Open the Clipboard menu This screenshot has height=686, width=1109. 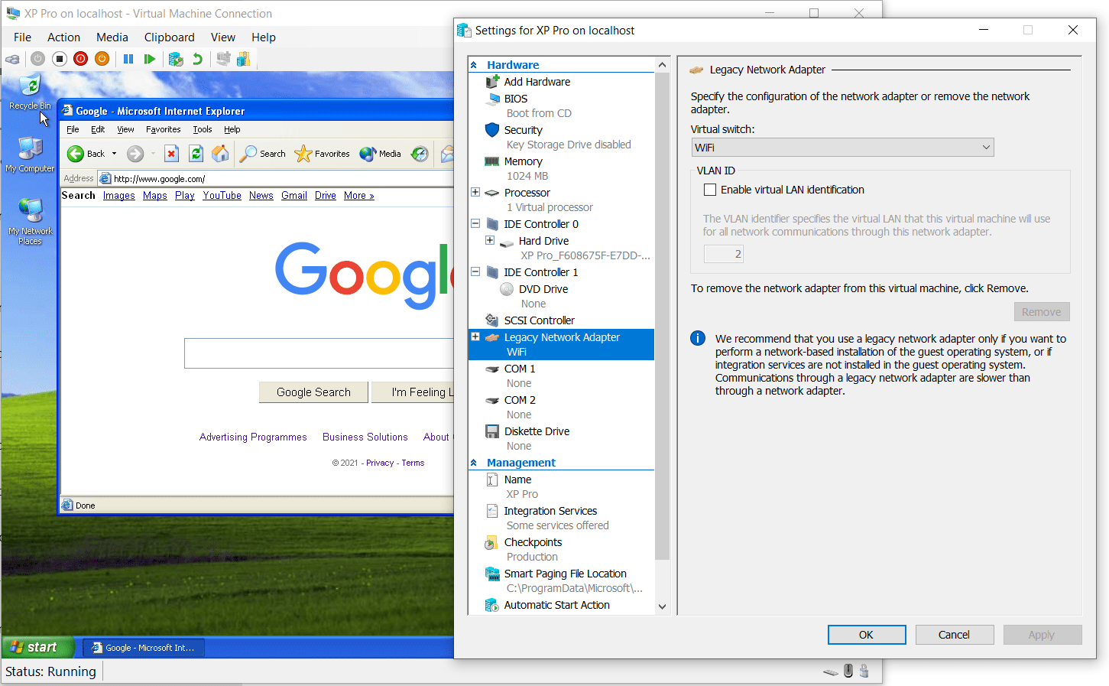169,37
